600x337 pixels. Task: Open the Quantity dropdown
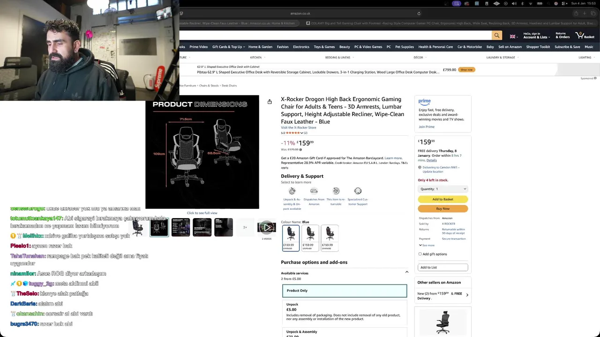click(x=442, y=189)
